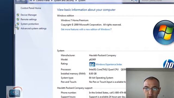The width and height of the screenshot is (174, 98).
Task: Click the Windows 7 logo orb
Action: pyautogui.click(x=164, y=32)
